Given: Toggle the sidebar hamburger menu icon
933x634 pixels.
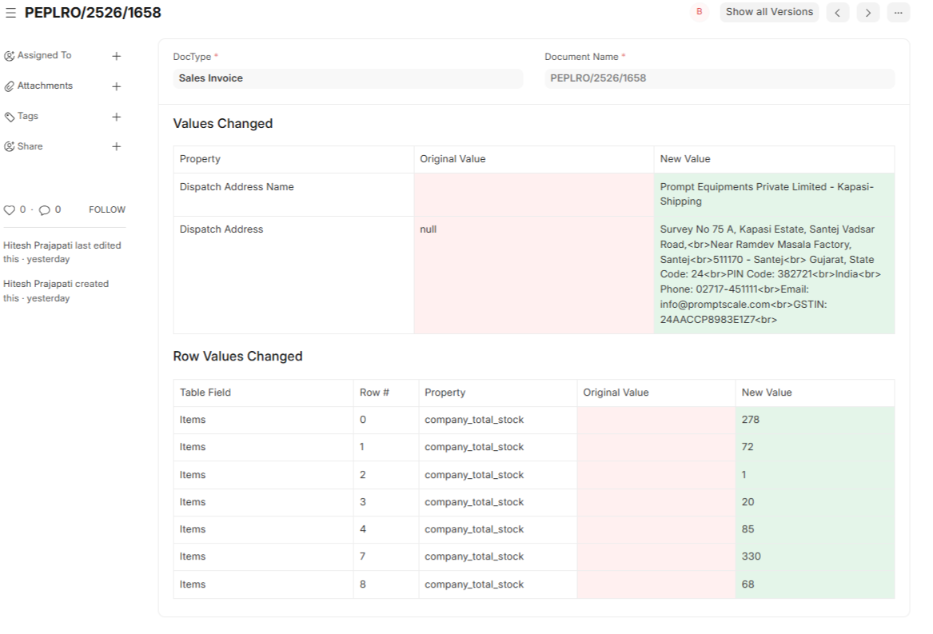Looking at the screenshot, I should [x=10, y=13].
